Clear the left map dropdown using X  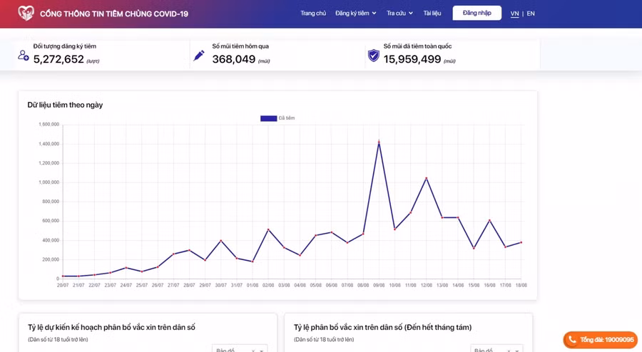point(253,351)
